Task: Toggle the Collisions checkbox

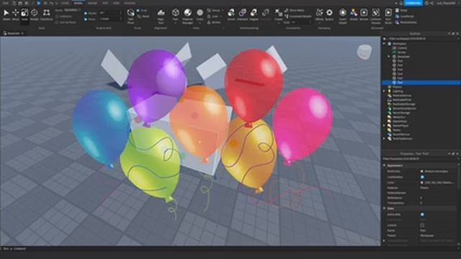Action: coord(57,17)
